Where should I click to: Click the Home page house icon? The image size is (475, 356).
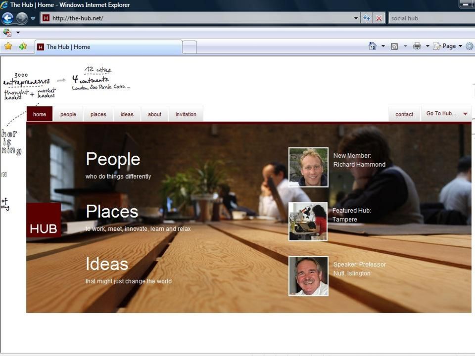[372, 46]
